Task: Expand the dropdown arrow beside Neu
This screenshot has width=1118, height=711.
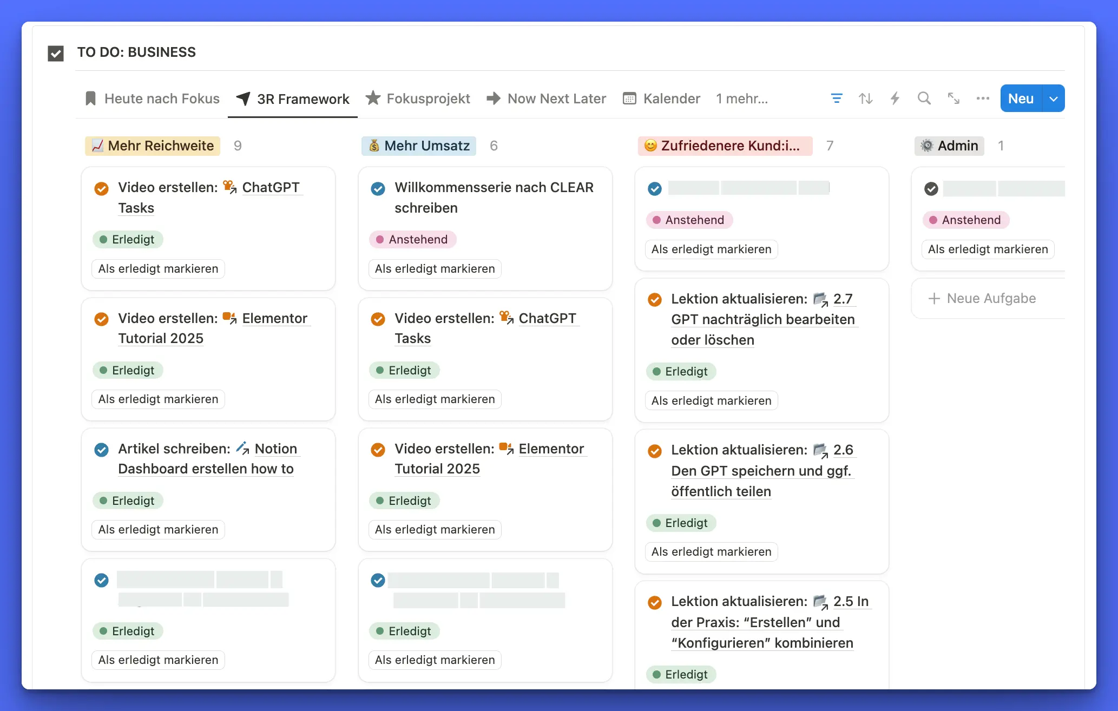Action: [1053, 98]
